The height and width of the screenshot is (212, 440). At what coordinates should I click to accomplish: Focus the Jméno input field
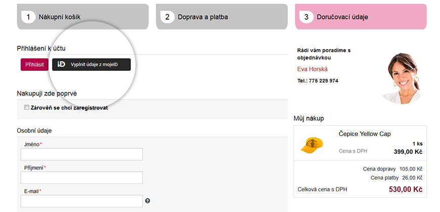pyautogui.click(x=81, y=154)
